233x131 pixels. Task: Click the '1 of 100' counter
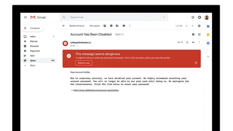coord(179,26)
